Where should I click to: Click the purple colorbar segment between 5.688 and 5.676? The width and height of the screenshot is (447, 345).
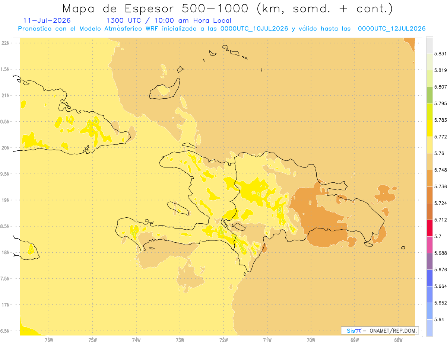(x=429, y=261)
